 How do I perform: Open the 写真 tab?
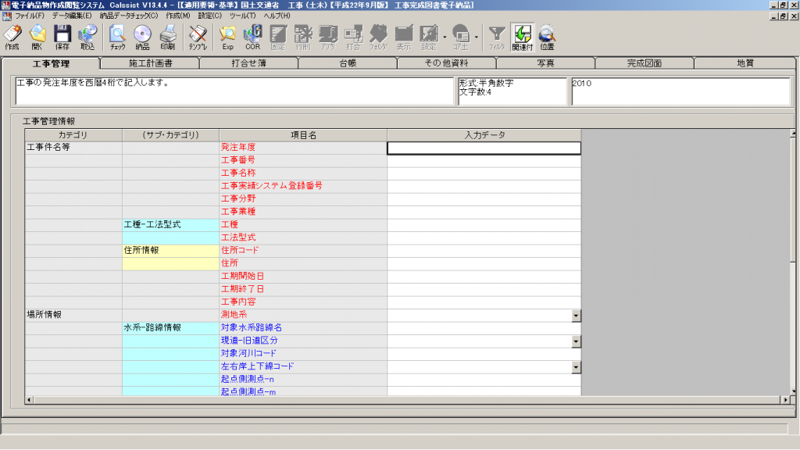(545, 63)
